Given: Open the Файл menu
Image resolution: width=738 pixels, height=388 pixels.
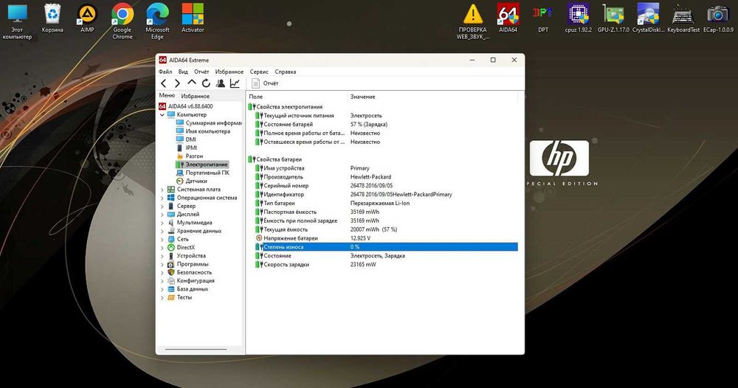Looking at the screenshot, I should click(165, 72).
